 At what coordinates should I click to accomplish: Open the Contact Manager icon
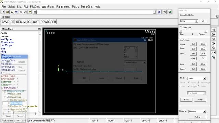tap(170, 12)
